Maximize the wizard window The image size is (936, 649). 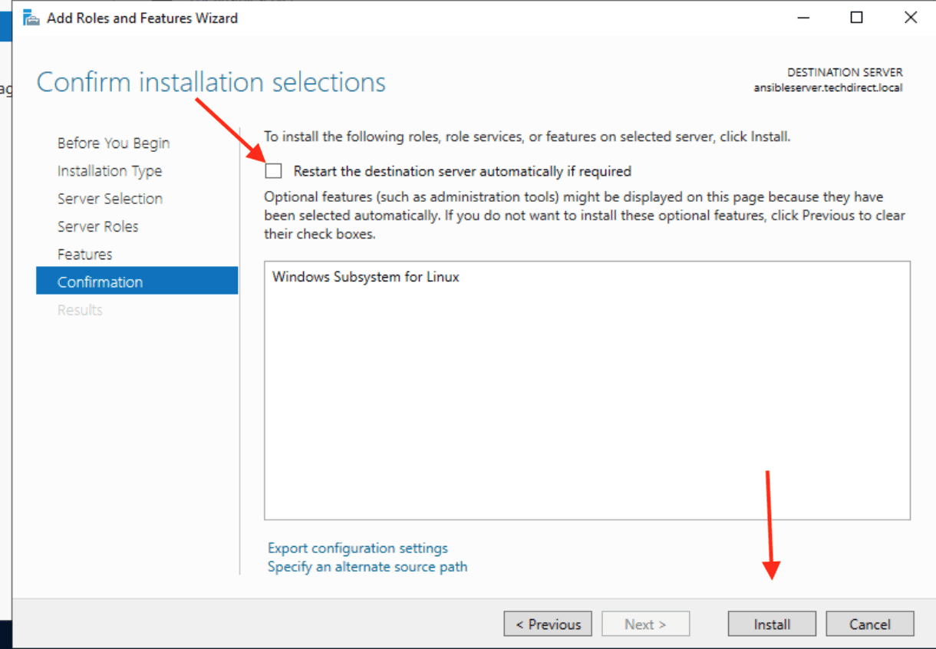[x=857, y=18]
